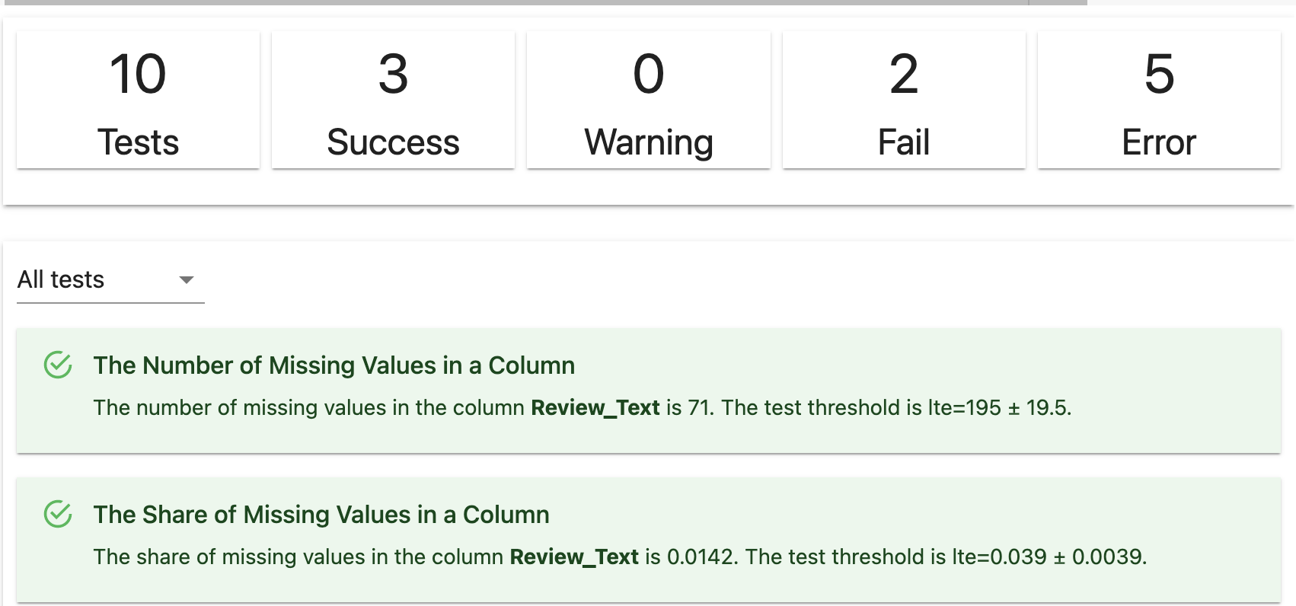Click the dropdown arrow next to All tests

click(x=185, y=280)
